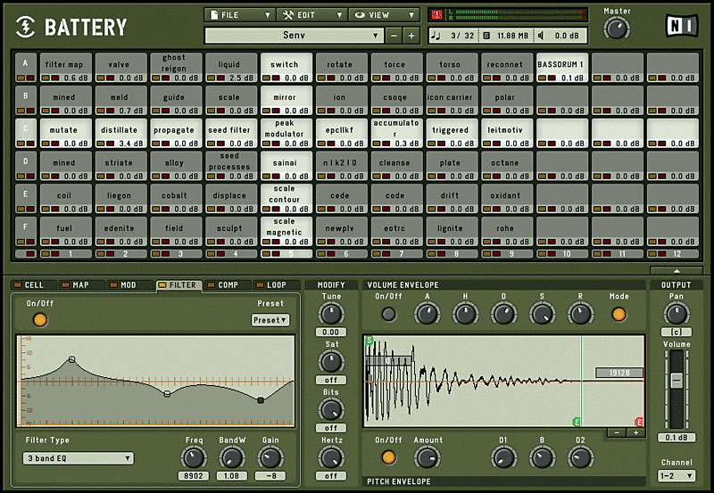The height and width of the screenshot is (493, 714).
Task: Click the filter Freq knob
Action: click(x=194, y=456)
